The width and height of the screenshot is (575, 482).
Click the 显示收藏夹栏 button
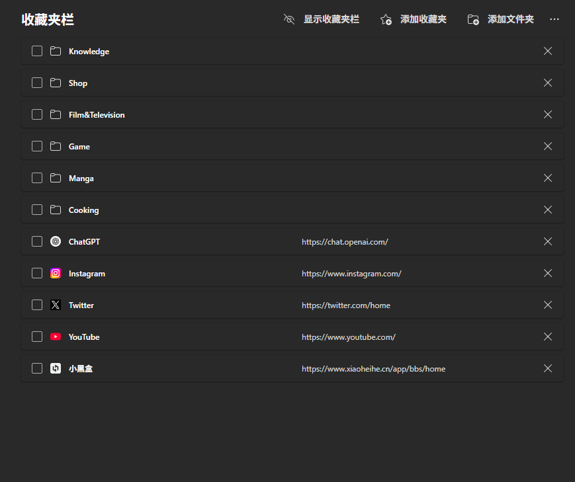pyautogui.click(x=322, y=19)
